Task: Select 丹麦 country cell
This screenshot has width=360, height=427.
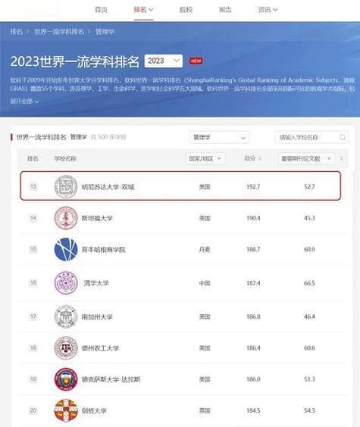Action: pos(205,249)
